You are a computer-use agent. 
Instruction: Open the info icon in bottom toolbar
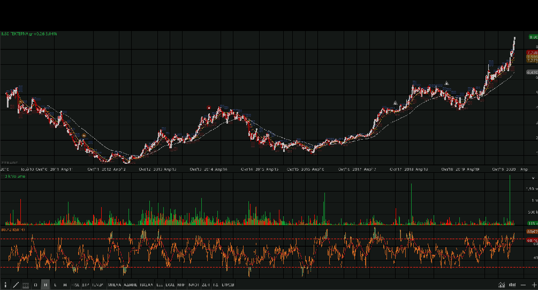point(5,285)
